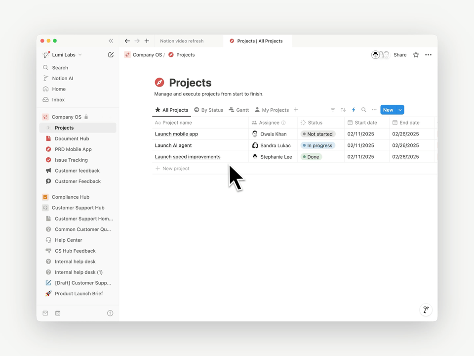Switch to By Status view tab
The height and width of the screenshot is (356, 474).
pyautogui.click(x=208, y=110)
